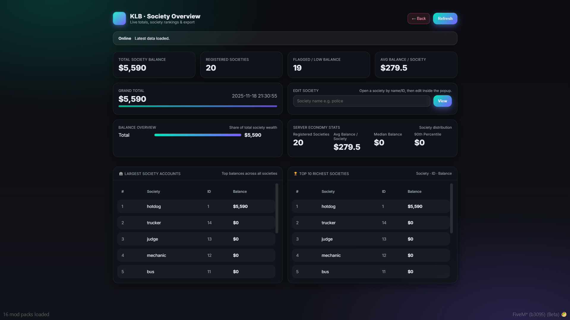
Task: Click the Grand Total progress bar
Action: (x=198, y=106)
